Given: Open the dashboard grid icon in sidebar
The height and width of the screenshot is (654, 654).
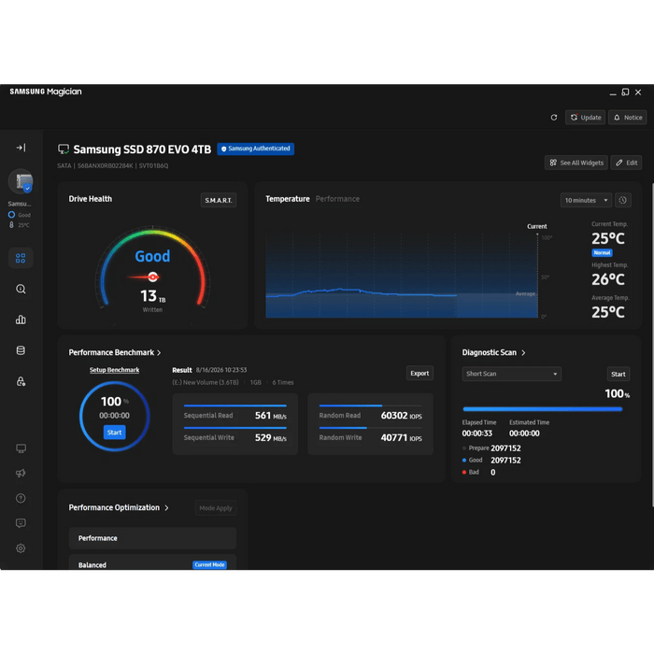Looking at the screenshot, I should (21, 258).
